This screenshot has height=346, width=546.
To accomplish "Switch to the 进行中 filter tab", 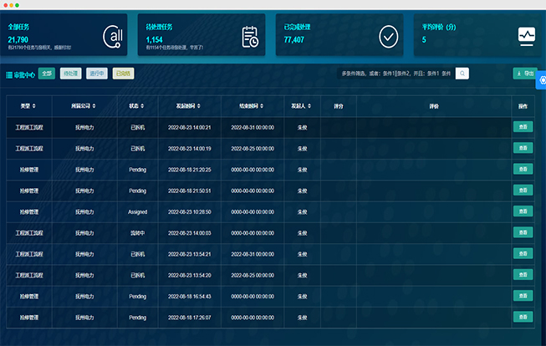I will 97,74.
